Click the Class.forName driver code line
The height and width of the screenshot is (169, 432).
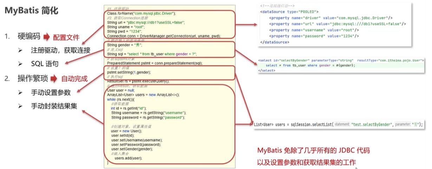pyautogui.click(x=141, y=13)
